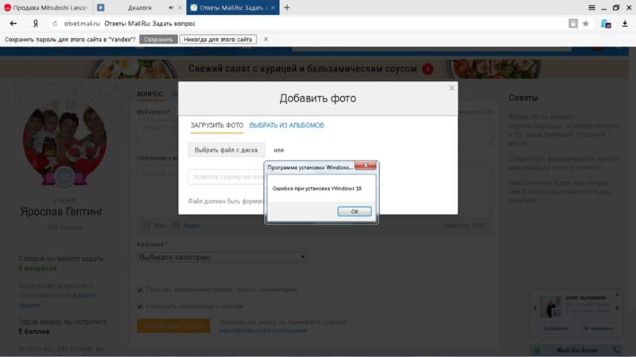Open the user agreement link

[x=262, y=331]
